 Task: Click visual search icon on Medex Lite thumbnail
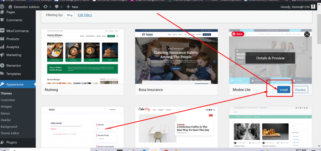point(307,34)
